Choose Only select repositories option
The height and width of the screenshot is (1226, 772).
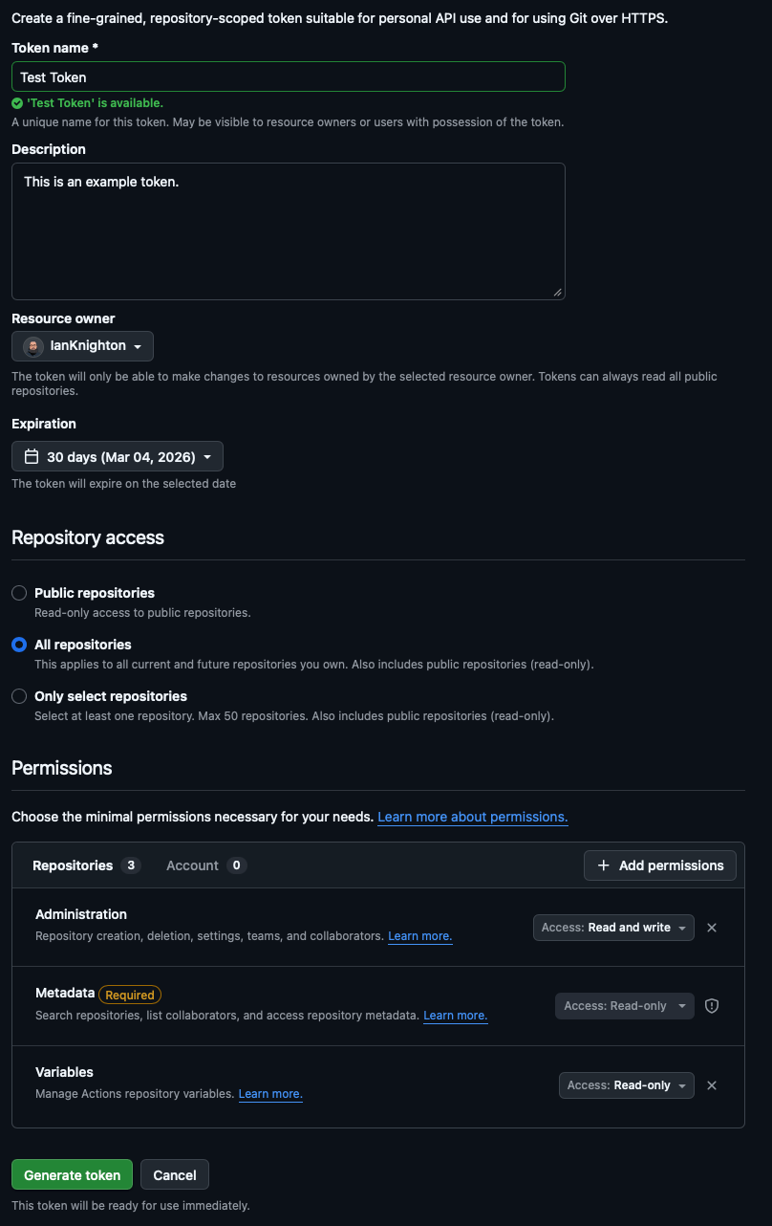(19, 696)
